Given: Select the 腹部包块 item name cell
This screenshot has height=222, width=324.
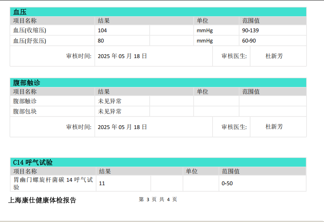Looking at the screenshot, I should (x=25, y=112).
